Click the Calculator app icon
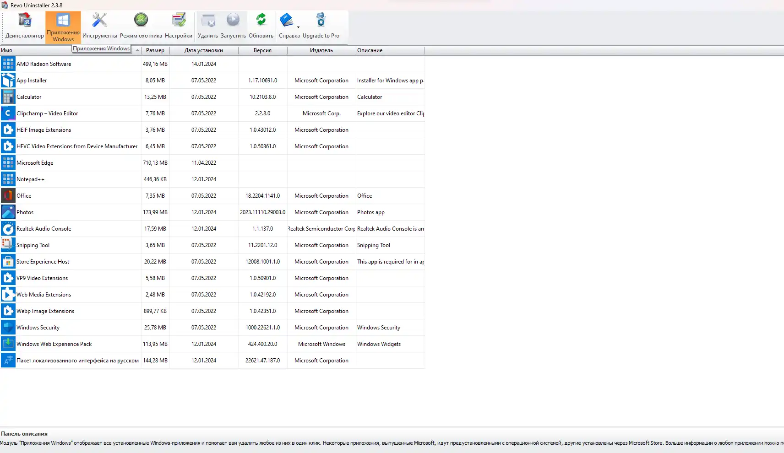The width and height of the screenshot is (784, 453). coord(8,97)
